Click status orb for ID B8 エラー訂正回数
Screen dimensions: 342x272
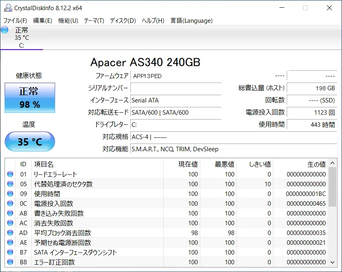[10, 262]
